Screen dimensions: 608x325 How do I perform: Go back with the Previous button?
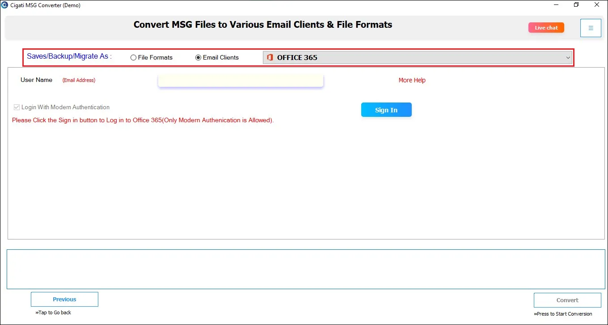(x=64, y=299)
